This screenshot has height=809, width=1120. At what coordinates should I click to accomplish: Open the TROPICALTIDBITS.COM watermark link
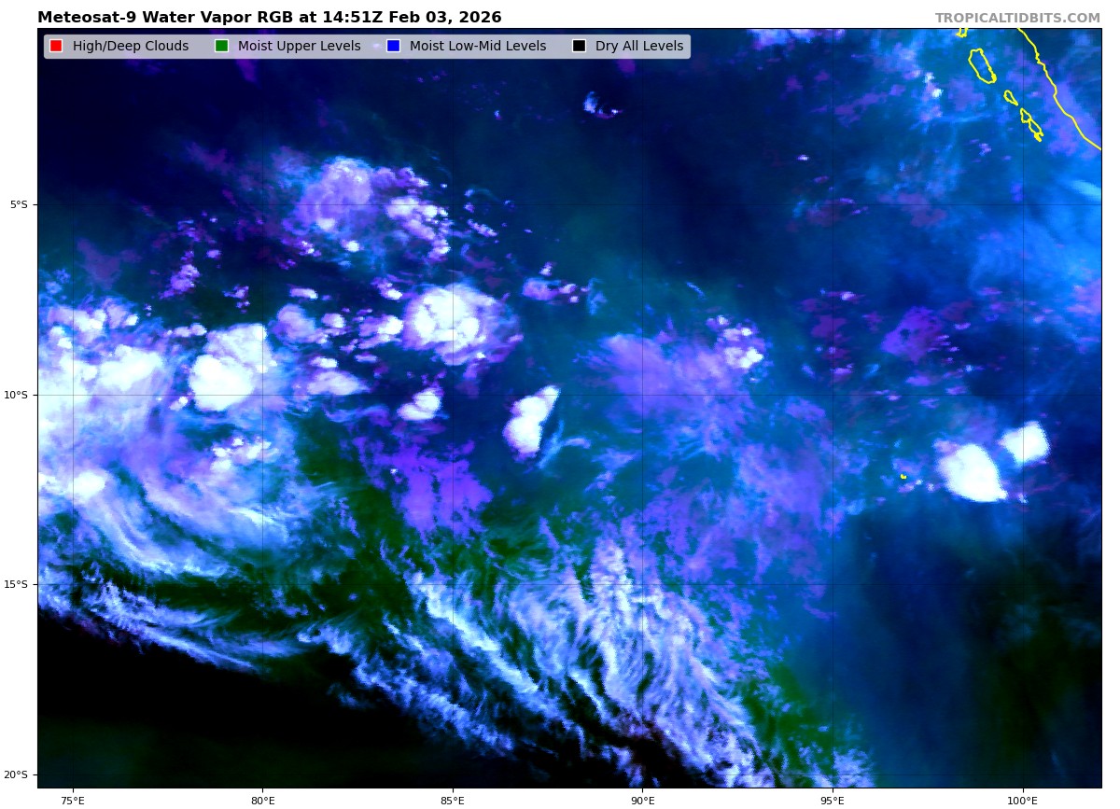(x=1017, y=19)
